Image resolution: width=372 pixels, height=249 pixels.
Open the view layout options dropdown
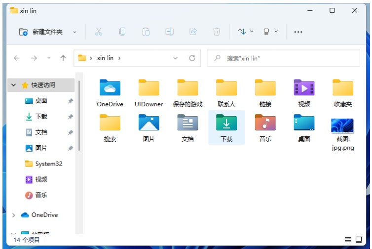pyautogui.click(x=270, y=32)
